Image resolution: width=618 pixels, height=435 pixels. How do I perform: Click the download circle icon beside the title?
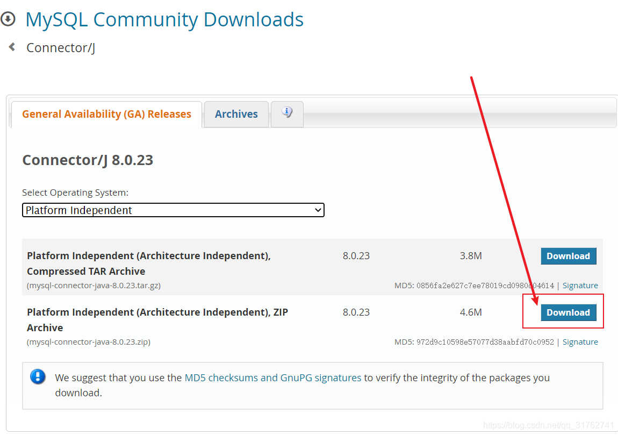[8, 18]
